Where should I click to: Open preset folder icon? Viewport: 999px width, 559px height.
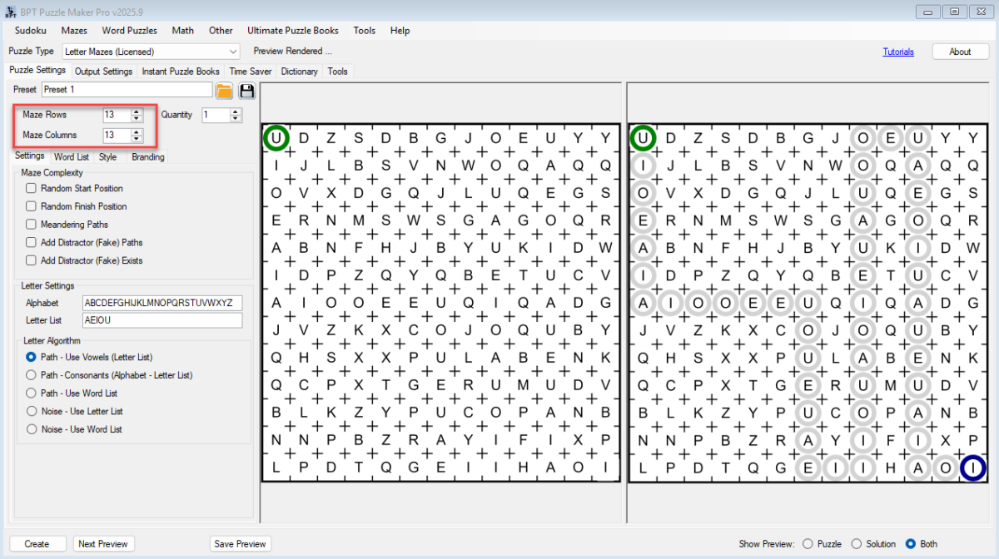click(x=224, y=91)
